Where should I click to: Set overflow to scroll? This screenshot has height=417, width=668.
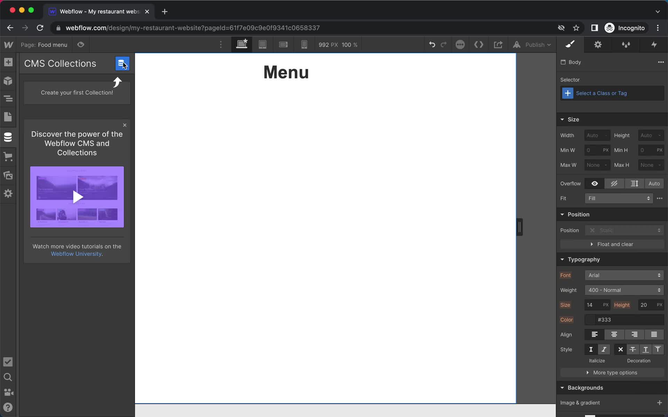634,183
